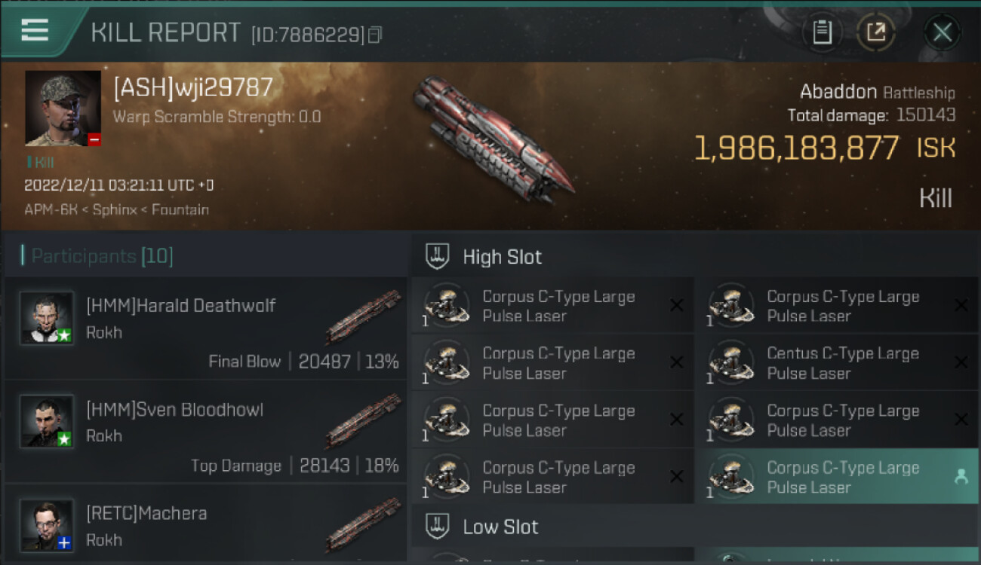
Task: Click the Low Slot section header
Action: click(500, 527)
